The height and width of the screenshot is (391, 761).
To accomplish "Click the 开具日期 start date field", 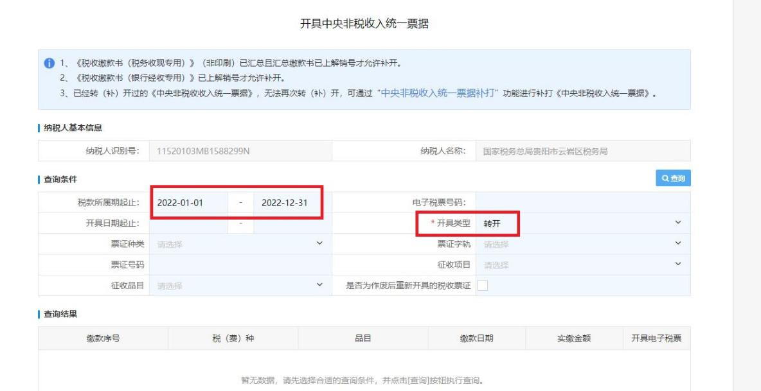I will (x=189, y=223).
